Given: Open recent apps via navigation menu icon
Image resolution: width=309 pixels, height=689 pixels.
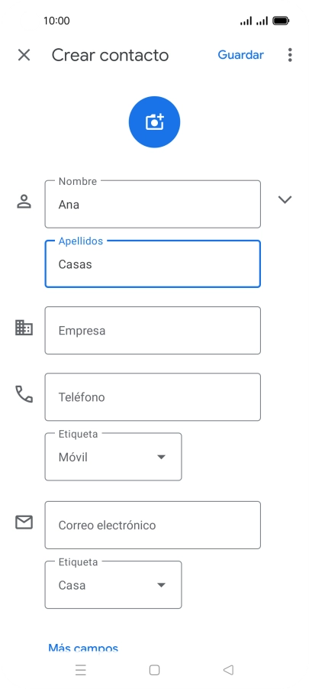Looking at the screenshot, I should coord(81,670).
